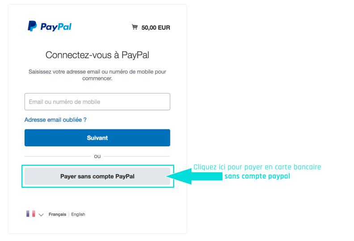Choose Payer sans compte PayPal
The width and height of the screenshot is (354, 241).
[x=97, y=176]
